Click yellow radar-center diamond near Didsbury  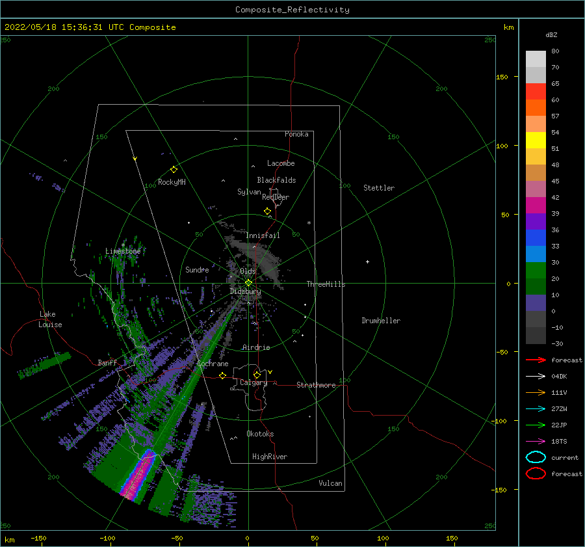coord(248,283)
